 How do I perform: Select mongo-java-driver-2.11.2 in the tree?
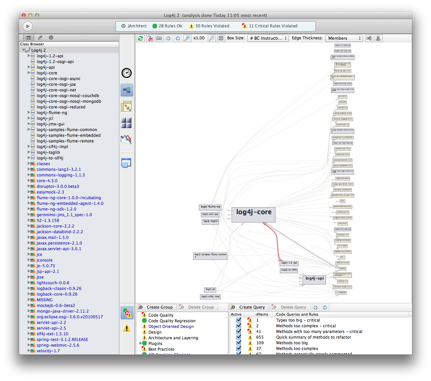(63, 311)
